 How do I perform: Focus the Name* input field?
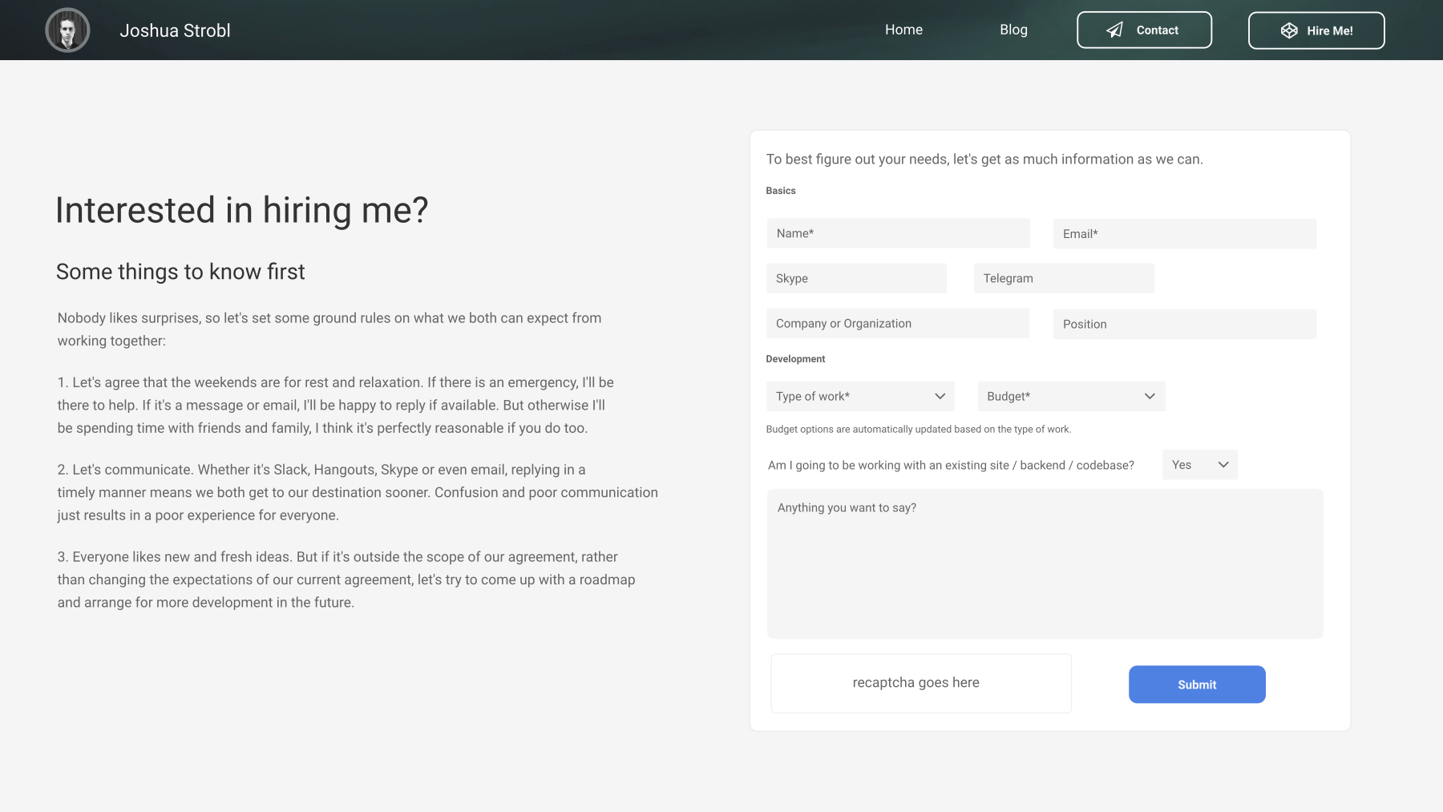pos(898,233)
